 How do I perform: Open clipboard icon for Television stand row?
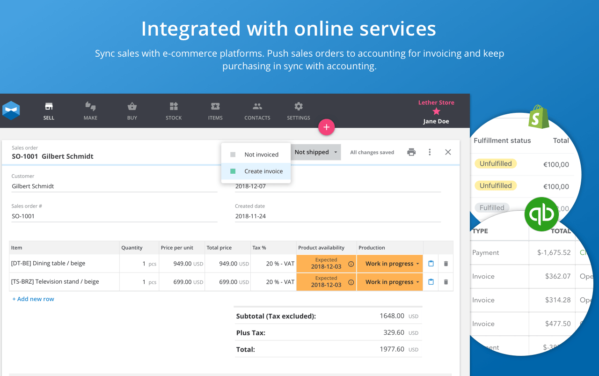click(431, 282)
